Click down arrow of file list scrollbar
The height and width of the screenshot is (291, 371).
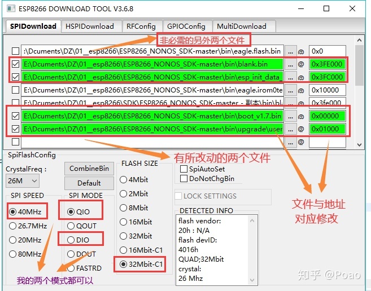[359, 145]
